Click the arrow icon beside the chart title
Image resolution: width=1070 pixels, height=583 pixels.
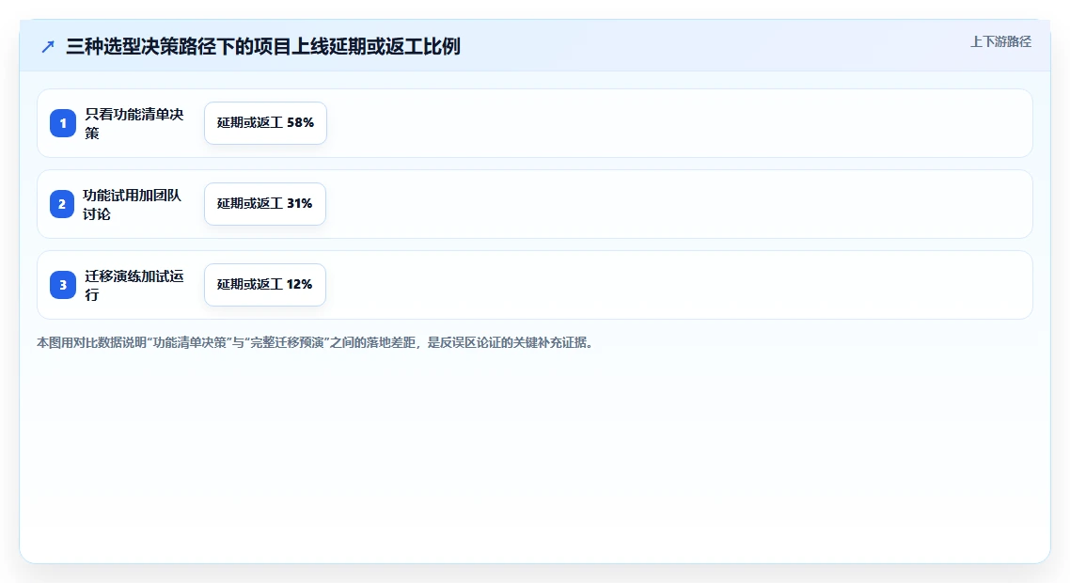coord(48,46)
